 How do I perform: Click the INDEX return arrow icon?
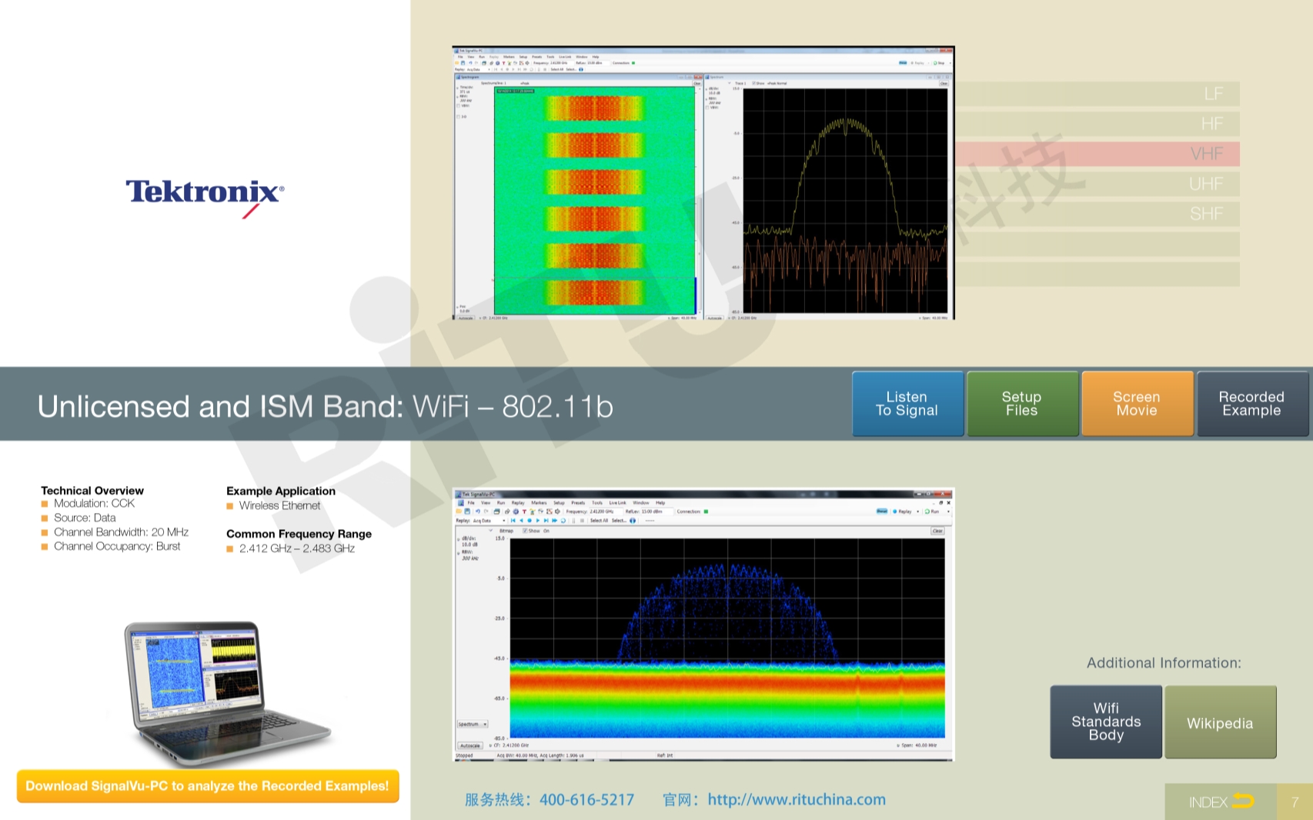pyautogui.click(x=1242, y=802)
